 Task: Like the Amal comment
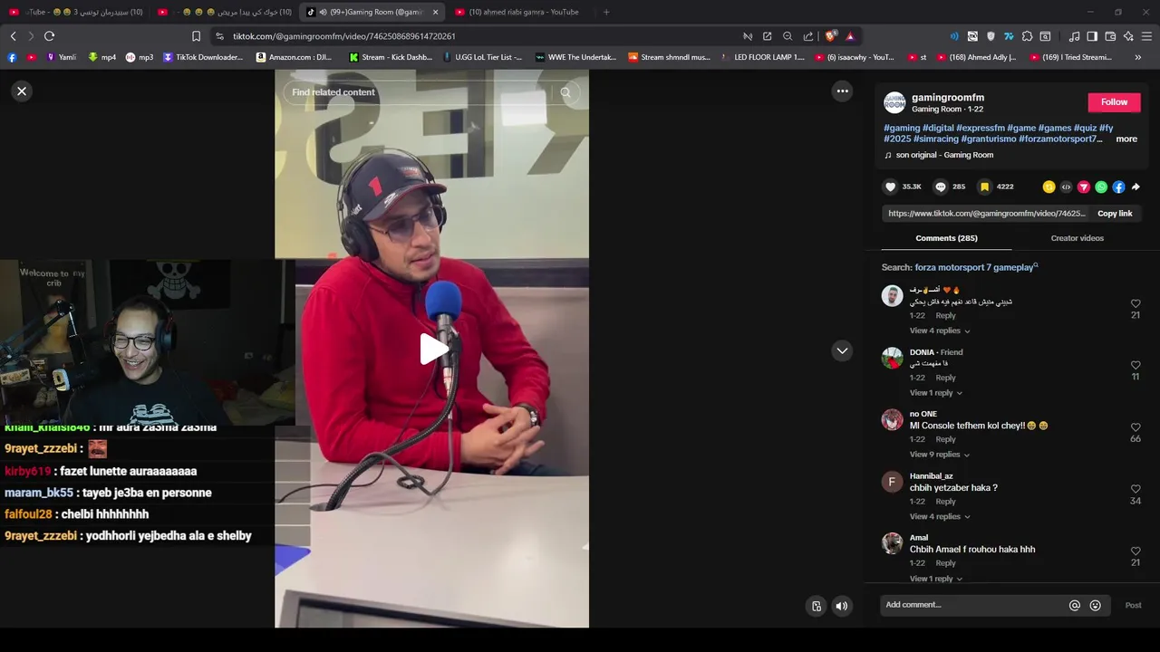tap(1136, 551)
